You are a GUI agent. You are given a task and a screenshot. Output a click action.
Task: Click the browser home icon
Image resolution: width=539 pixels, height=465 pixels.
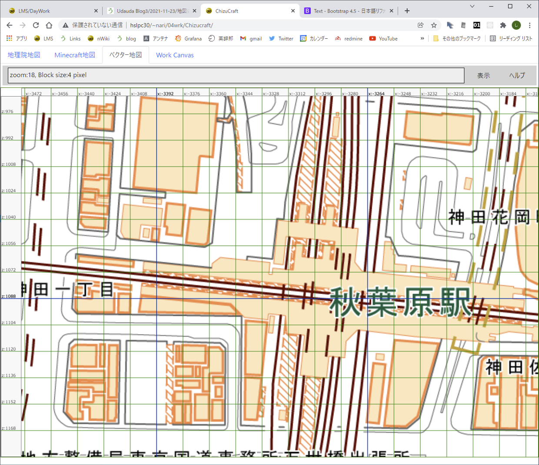click(x=49, y=25)
